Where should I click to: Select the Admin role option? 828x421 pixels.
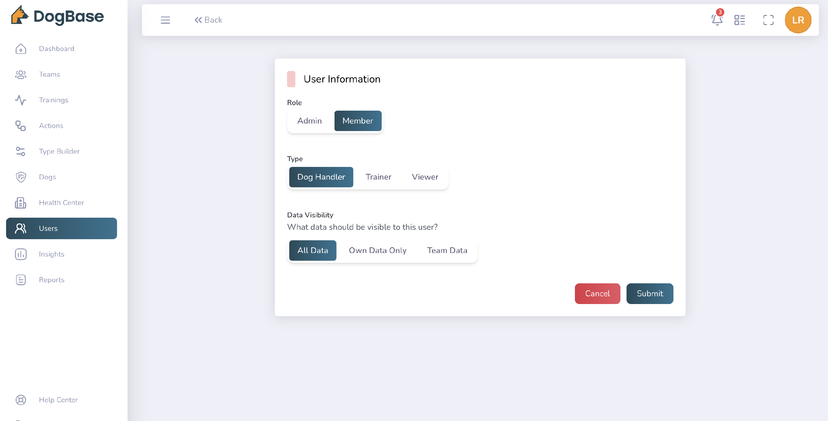point(309,121)
